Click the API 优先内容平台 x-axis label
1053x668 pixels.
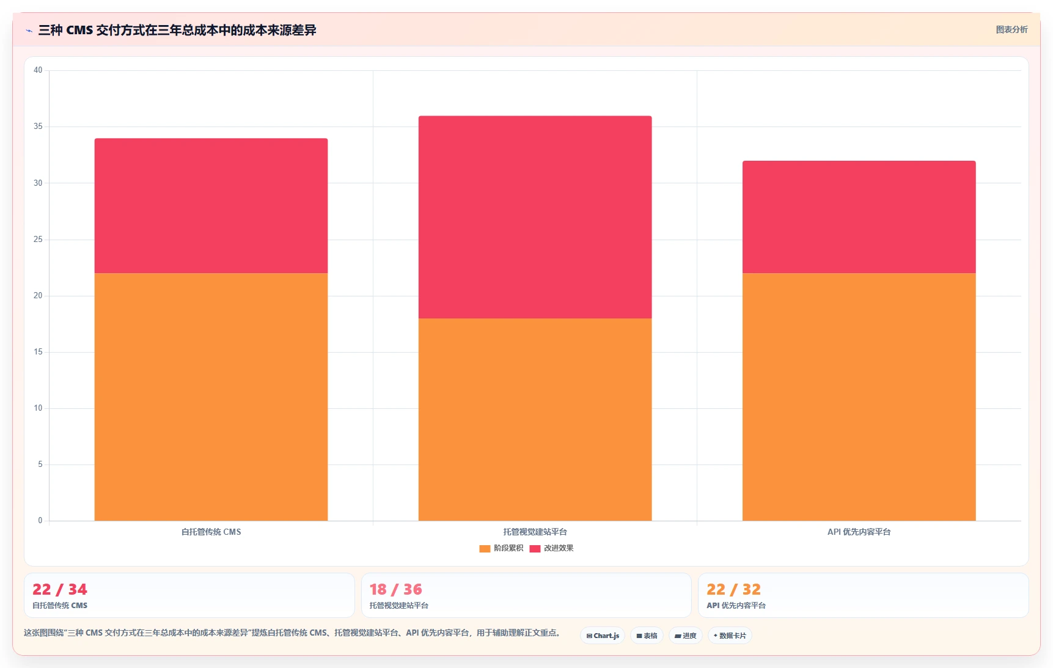point(859,532)
